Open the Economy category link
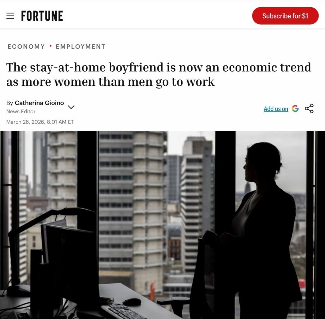Screen dimensions: 325x319 (x=26, y=46)
